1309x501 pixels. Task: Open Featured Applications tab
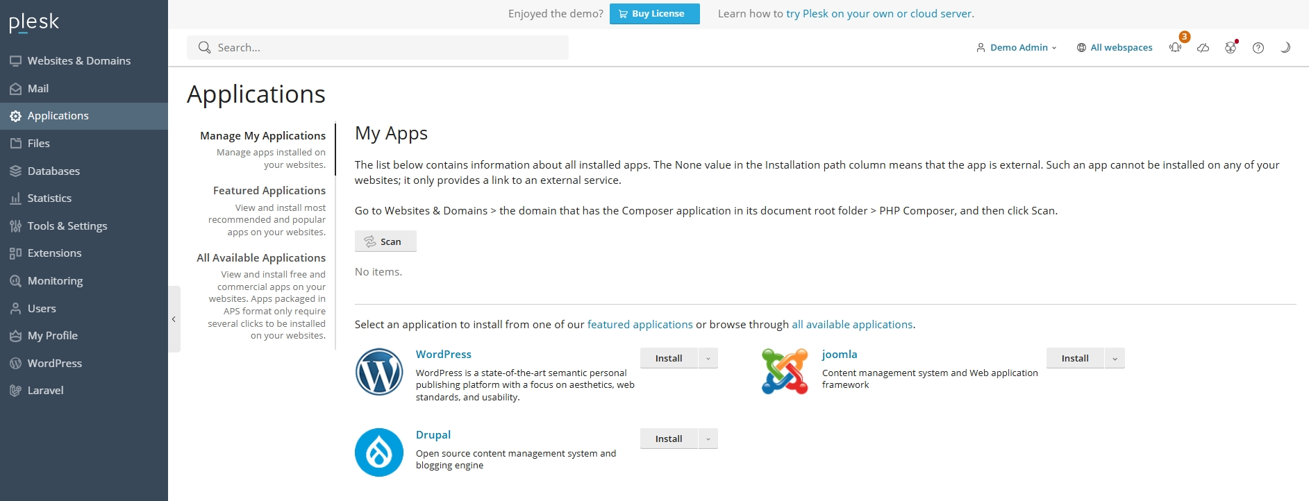(x=269, y=191)
